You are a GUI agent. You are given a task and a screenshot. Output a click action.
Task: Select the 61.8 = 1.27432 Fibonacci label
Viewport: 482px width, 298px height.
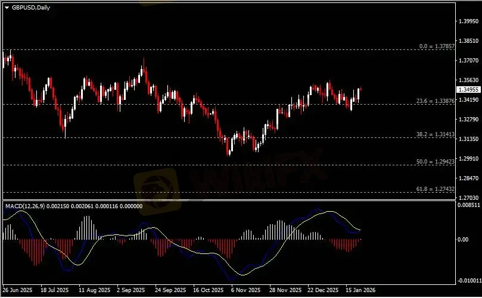coord(436,189)
